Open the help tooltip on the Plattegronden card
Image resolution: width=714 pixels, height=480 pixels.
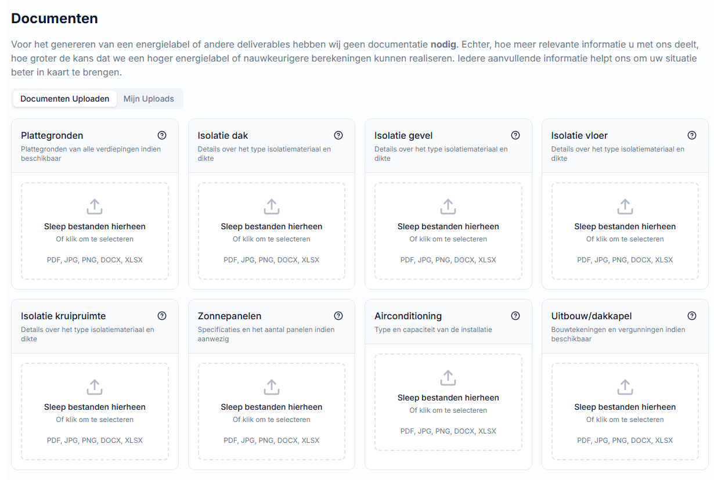pos(162,135)
